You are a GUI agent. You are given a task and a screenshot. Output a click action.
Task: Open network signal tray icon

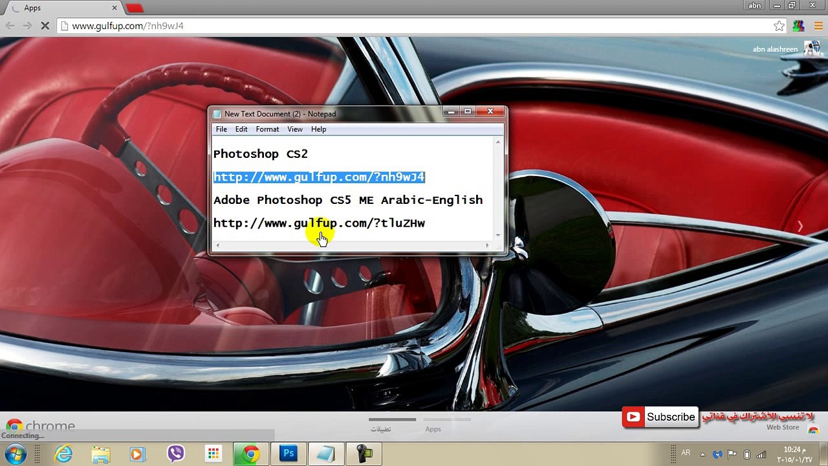[761, 454]
